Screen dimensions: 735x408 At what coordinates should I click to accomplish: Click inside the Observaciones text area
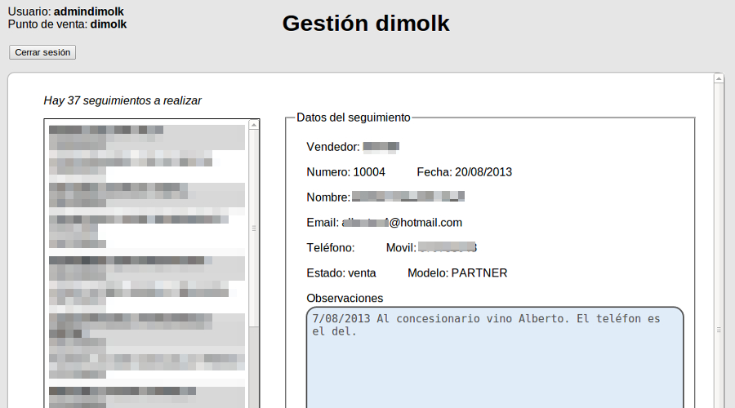[x=494, y=367]
